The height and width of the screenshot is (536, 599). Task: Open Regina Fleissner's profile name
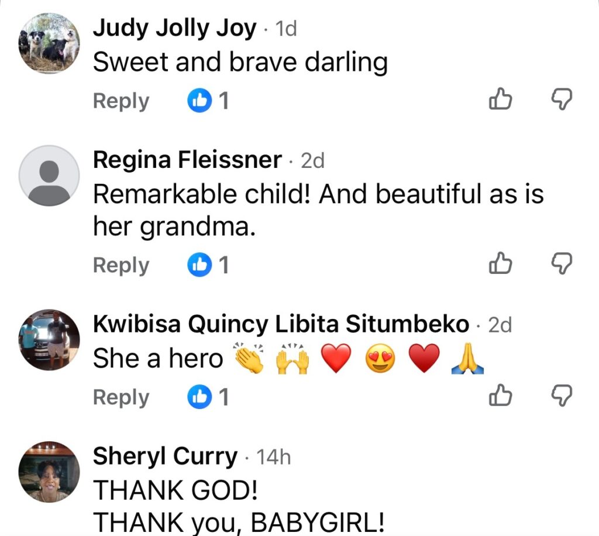coord(188,160)
